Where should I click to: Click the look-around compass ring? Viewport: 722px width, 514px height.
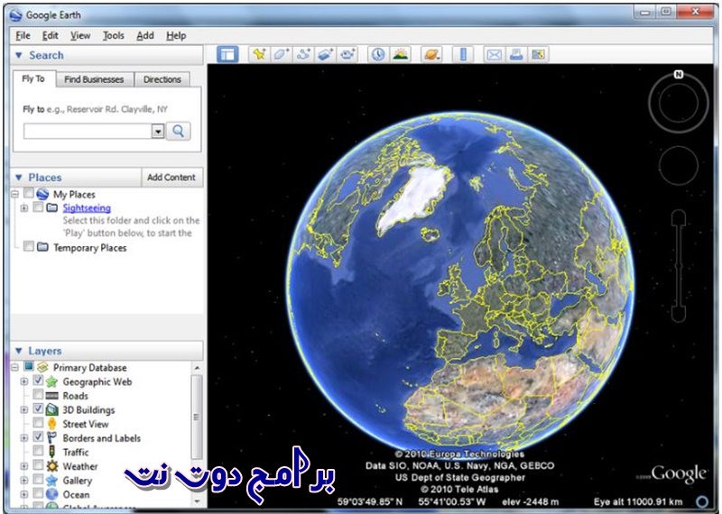(679, 103)
